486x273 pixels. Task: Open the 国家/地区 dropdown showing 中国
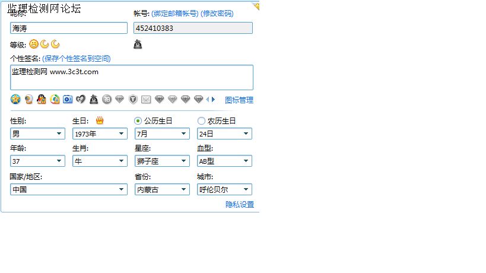69,189
